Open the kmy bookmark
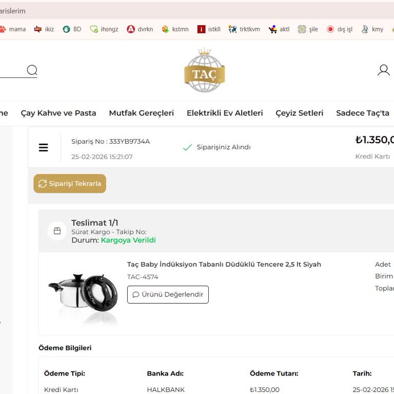This screenshot has height=394, width=394. (x=372, y=29)
